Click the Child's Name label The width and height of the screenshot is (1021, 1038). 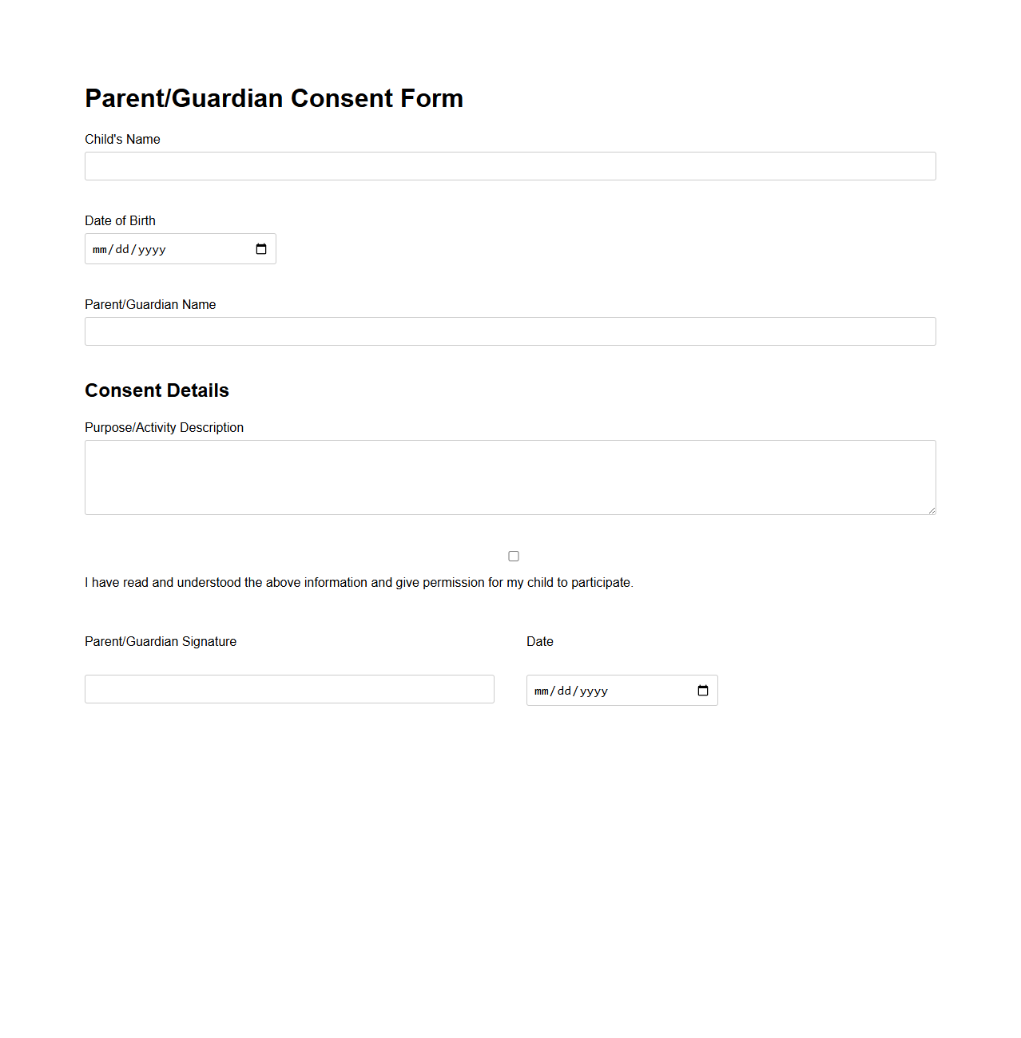[122, 139]
